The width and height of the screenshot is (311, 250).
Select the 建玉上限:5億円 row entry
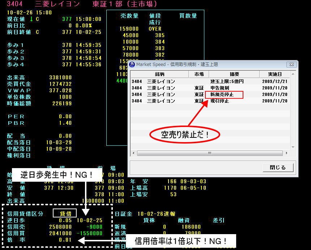click(x=227, y=82)
